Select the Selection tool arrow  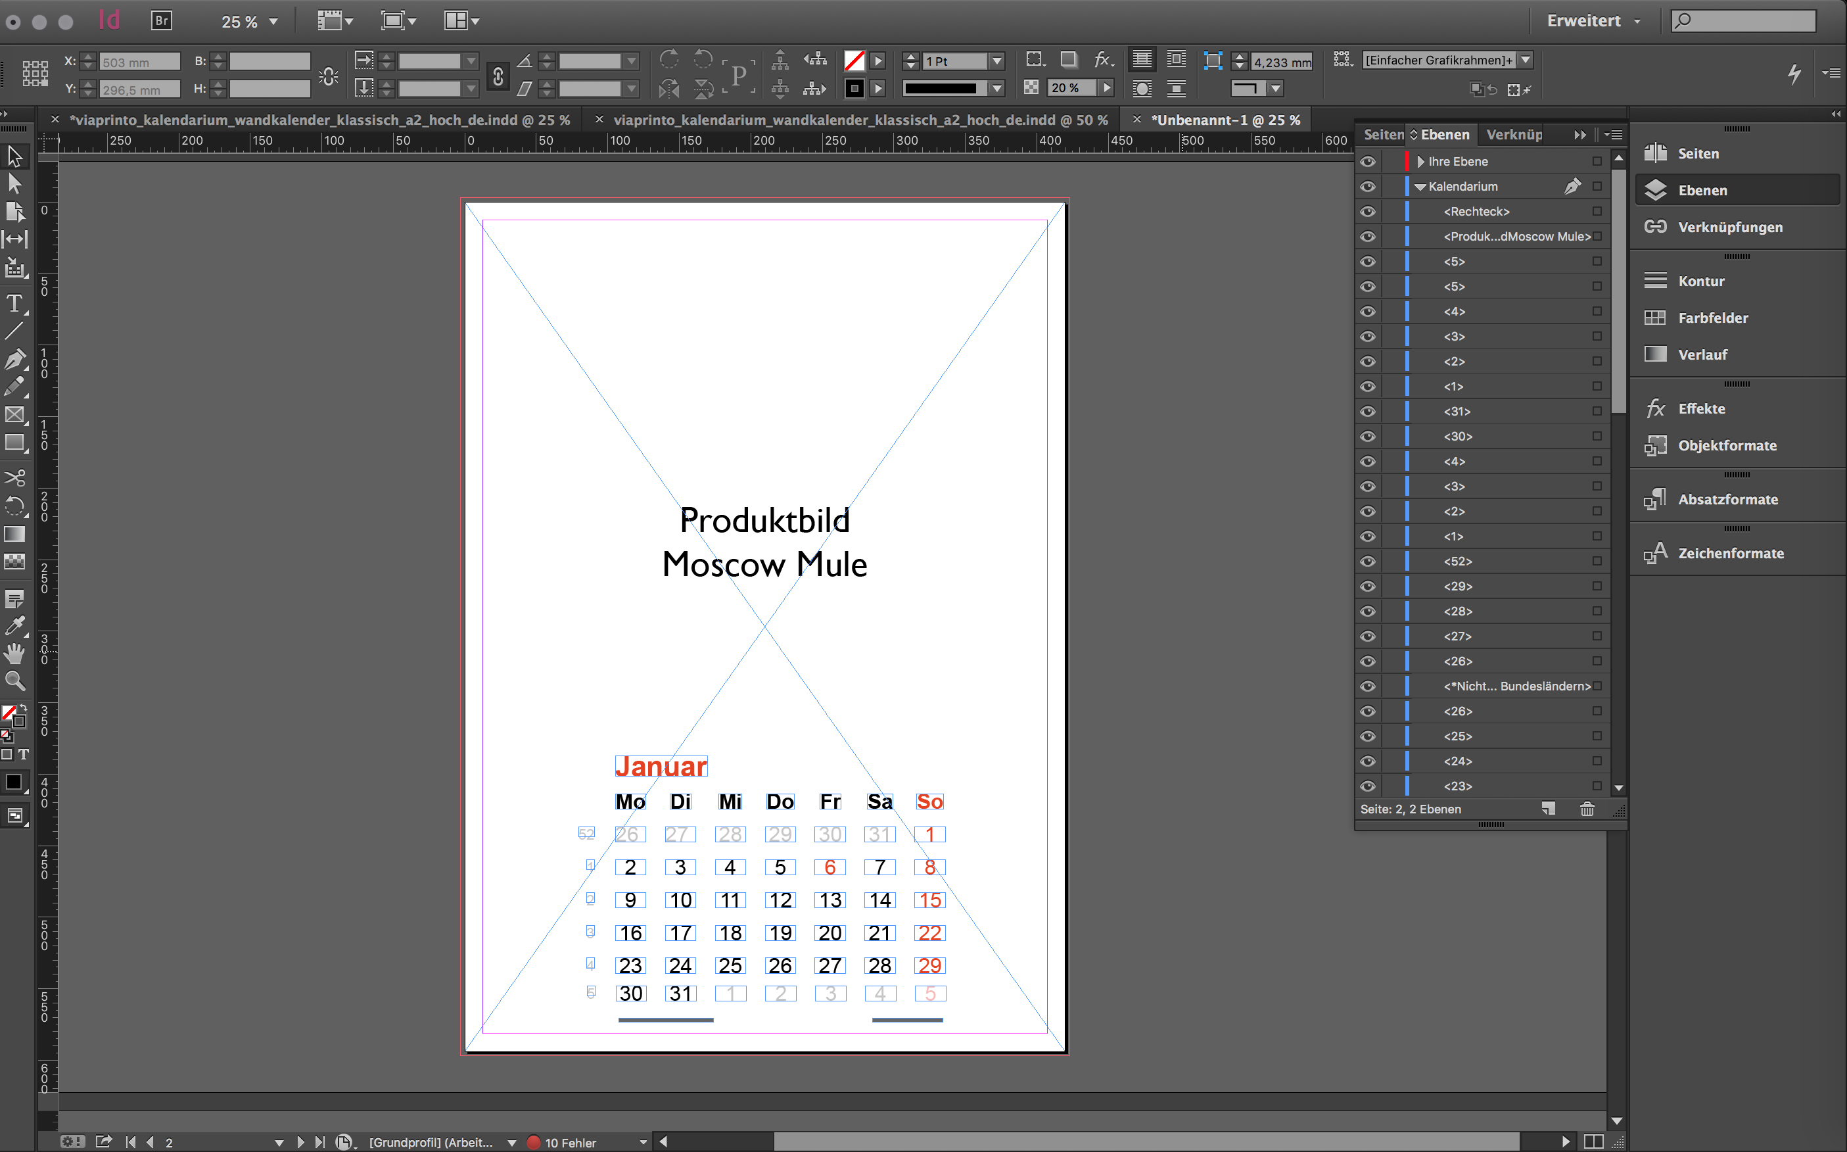click(x=14, y=156)
